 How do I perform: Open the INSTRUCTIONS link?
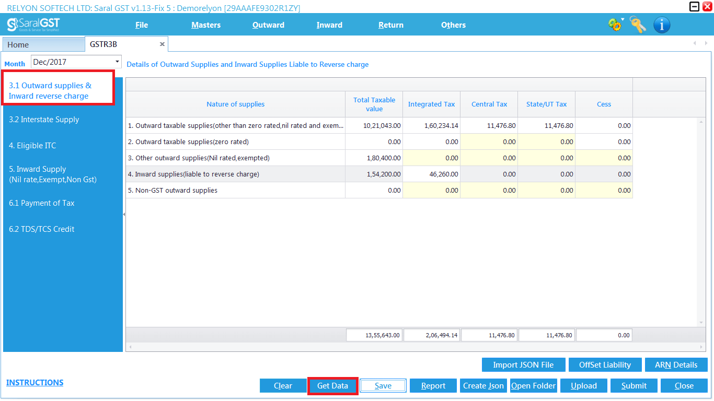(34, 383)
